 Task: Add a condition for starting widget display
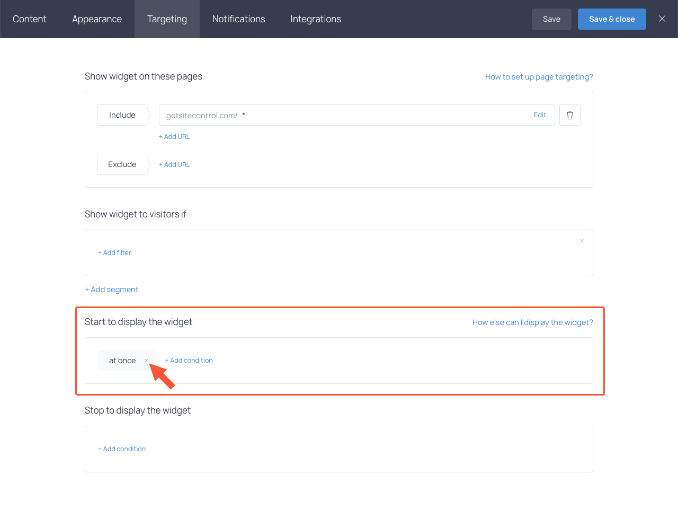[x=189, y=360]
